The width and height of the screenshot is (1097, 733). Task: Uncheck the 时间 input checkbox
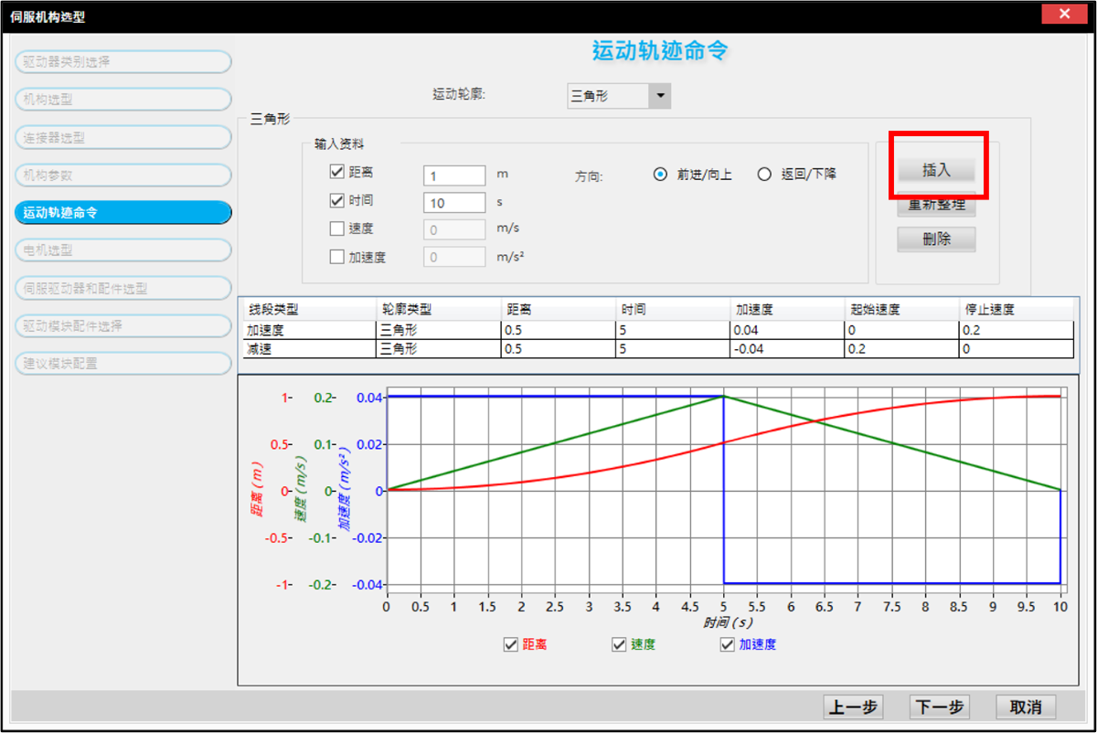coord(335,200)
